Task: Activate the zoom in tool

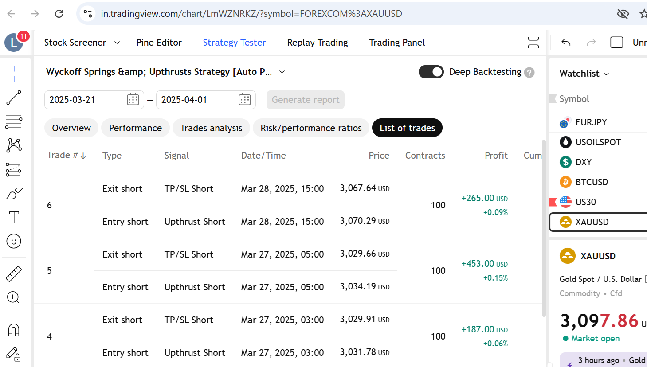Action: [x=14, y=297]
